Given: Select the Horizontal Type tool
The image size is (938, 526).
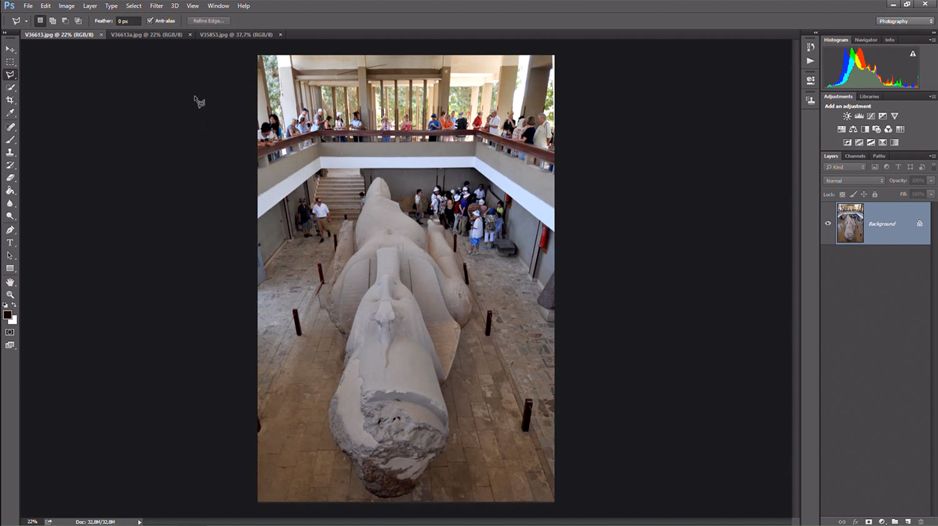Looking at the screenshot, I should 10,242.
